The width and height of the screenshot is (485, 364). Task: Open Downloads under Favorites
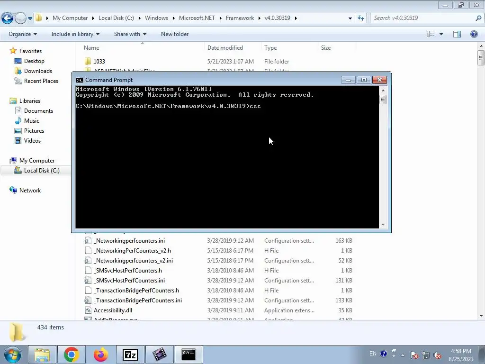[x=38, y=71]
